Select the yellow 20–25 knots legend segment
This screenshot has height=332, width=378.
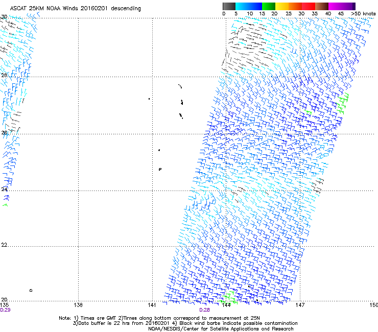[x=282, y=6]
